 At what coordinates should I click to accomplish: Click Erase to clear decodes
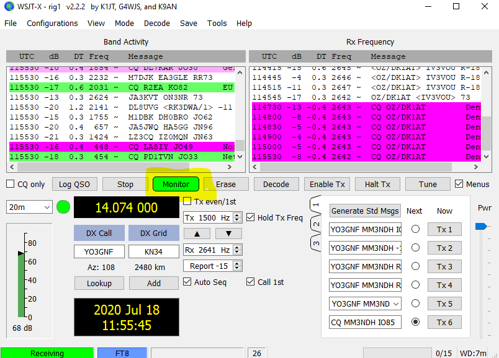point(226,184)
